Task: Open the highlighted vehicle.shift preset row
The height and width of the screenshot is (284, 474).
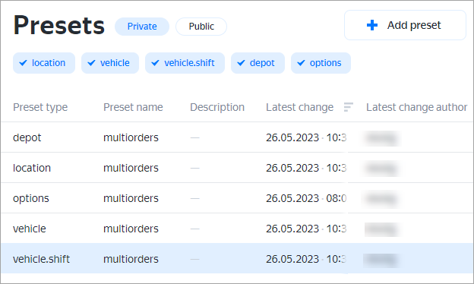Action: 237,259
